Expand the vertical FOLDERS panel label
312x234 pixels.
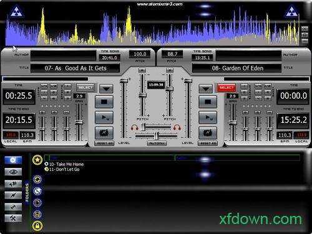tap(27, 193)
